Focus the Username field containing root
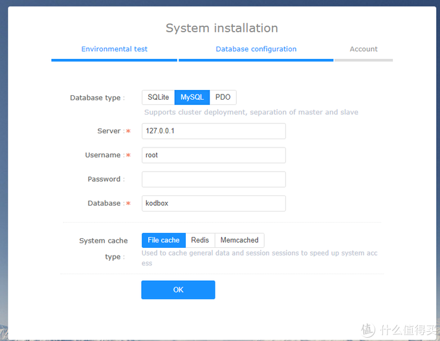This screenshot has height=341, width=440. (x=214, y=155)
